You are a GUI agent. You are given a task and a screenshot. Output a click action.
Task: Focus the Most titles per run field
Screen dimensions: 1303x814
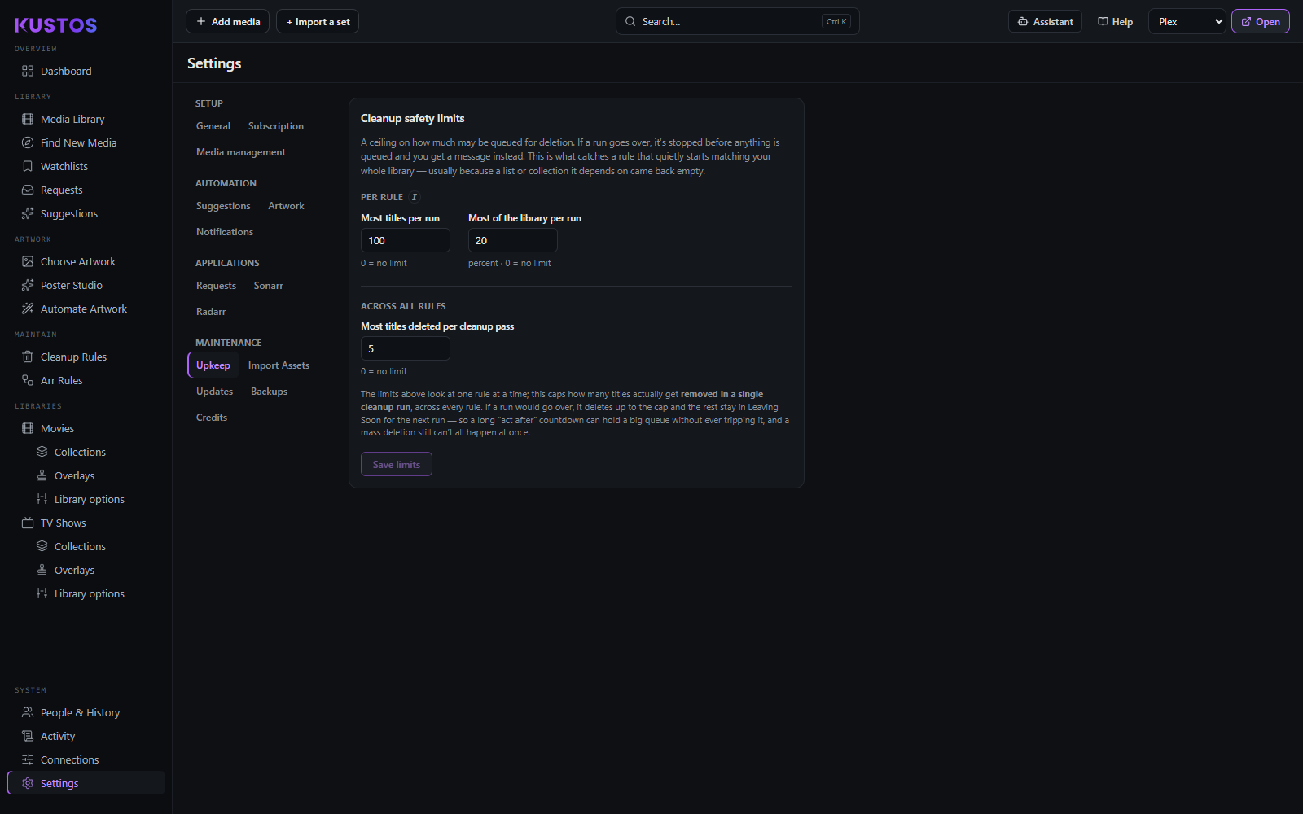[406, 240]
